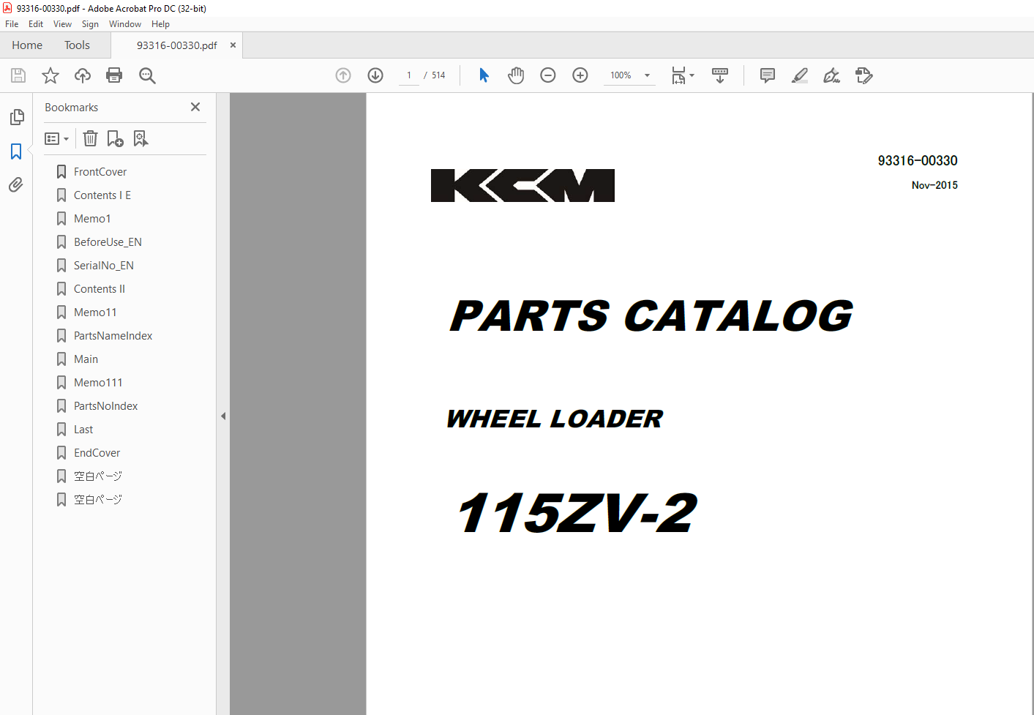Choose the Selection arrow tool

[x=484, y=75]
